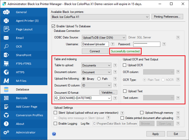
Task: Open help for OCR column
Action: point(178,72)
